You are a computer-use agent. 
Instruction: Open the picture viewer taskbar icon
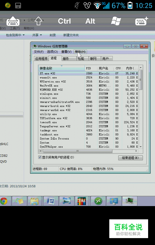[x=67, y=201]
